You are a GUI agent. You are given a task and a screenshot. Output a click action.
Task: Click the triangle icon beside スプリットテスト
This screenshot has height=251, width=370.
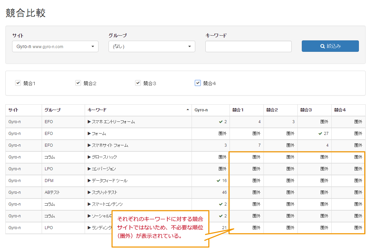pos(89,192)
